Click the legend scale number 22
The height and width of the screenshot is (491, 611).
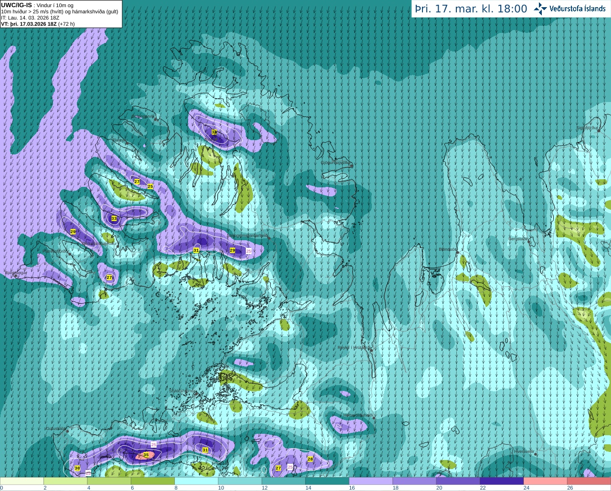pos(483,488)
